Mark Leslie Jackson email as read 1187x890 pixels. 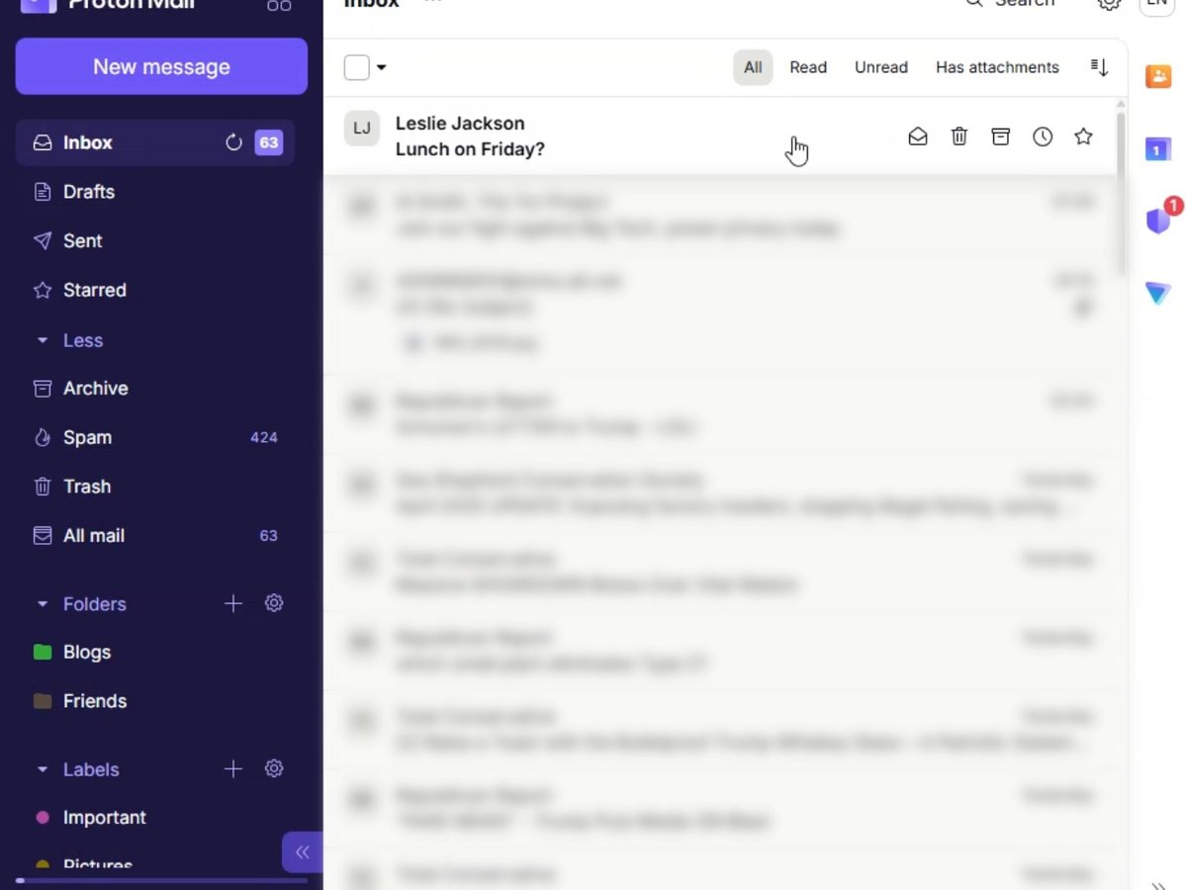918,136
